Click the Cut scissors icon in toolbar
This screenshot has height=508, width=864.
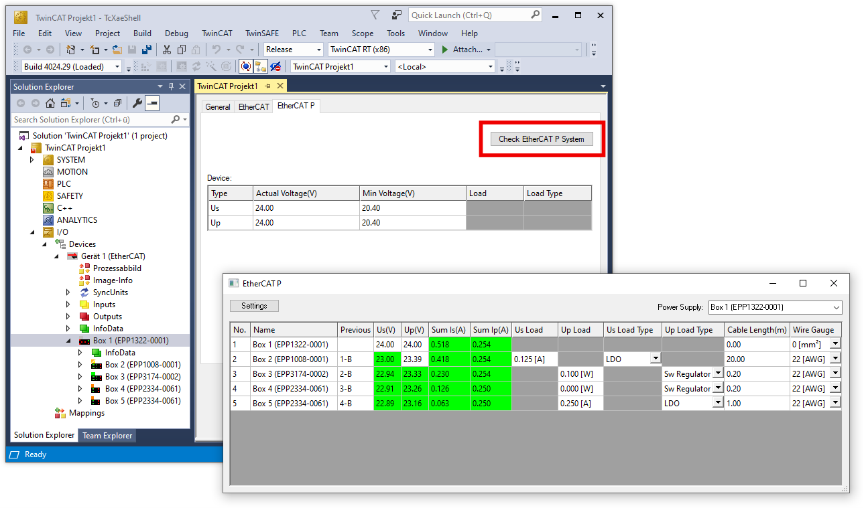pyautogui.click(x=166, y=50)
